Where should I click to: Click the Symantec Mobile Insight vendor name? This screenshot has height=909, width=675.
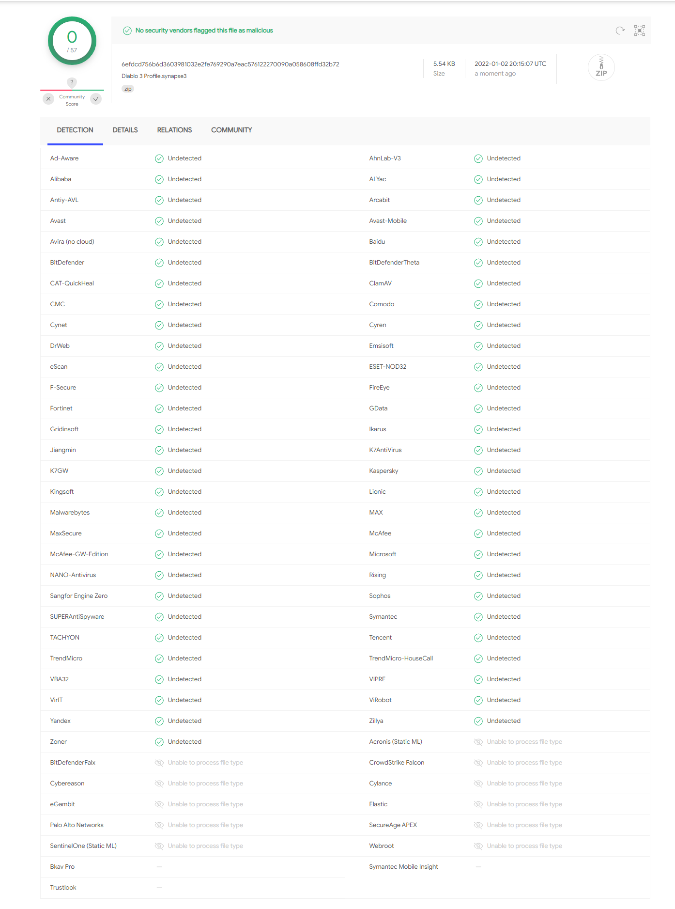tap(403, 867)
